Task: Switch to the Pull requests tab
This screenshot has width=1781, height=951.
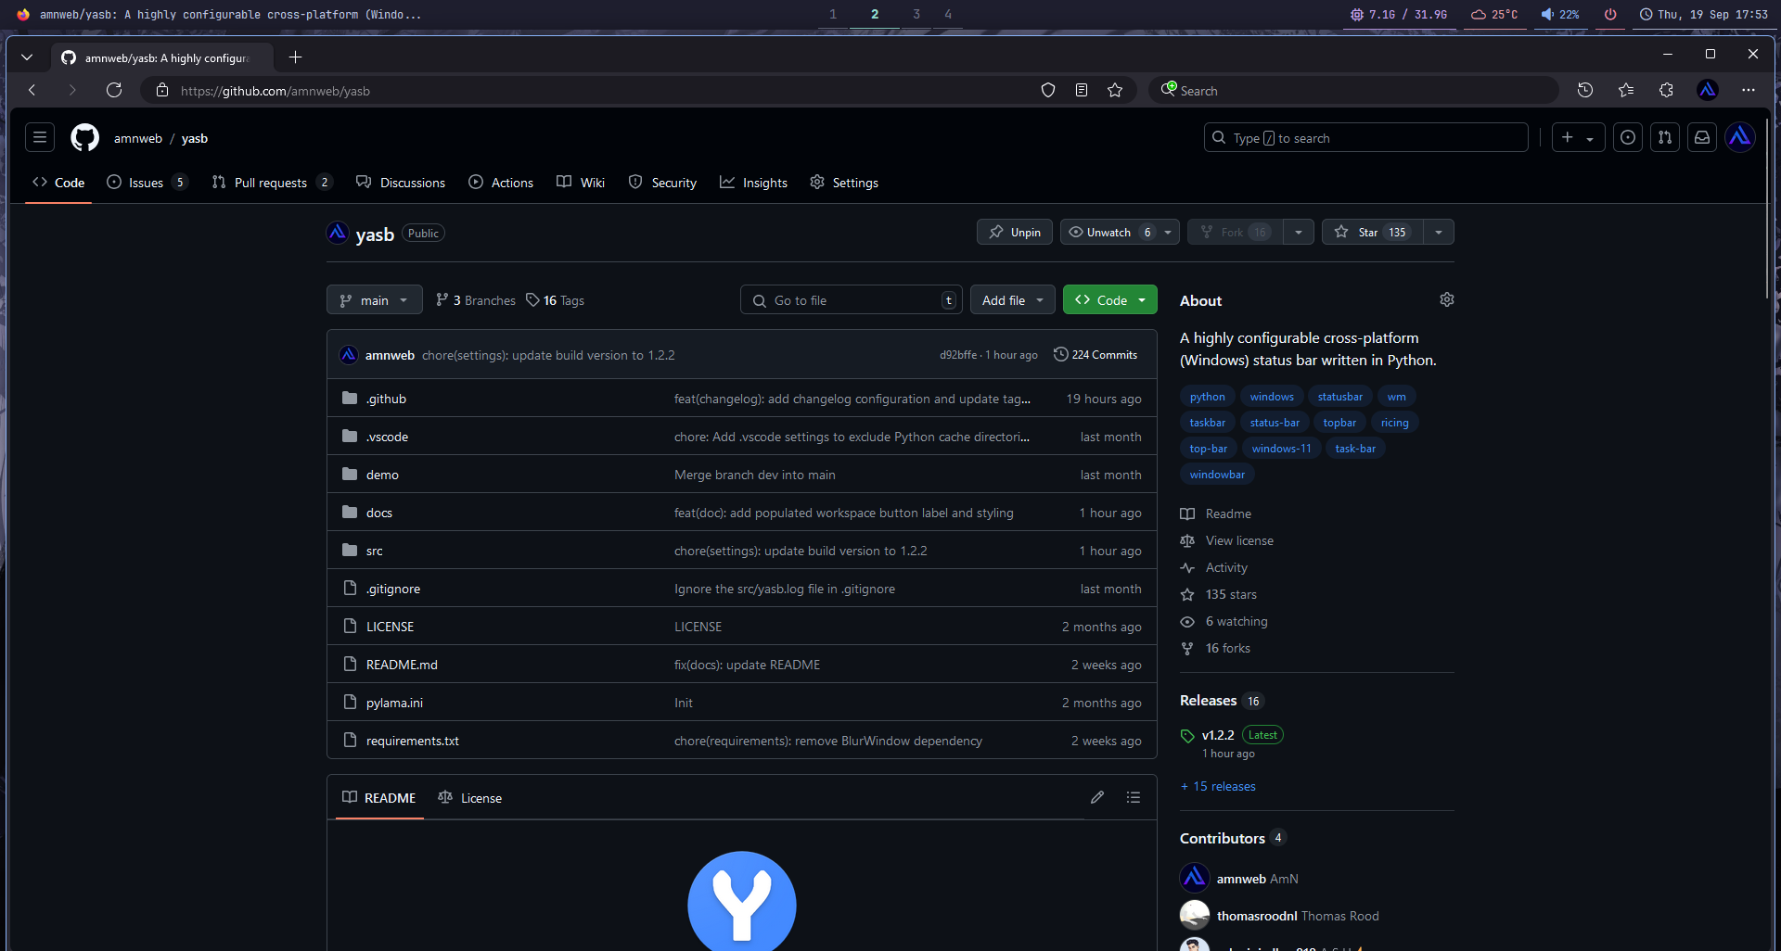Action: click(271, 183)
